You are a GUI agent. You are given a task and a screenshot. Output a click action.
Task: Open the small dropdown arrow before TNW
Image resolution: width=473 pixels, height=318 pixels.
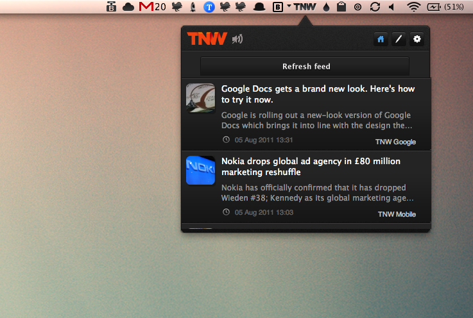click(289, 5)
